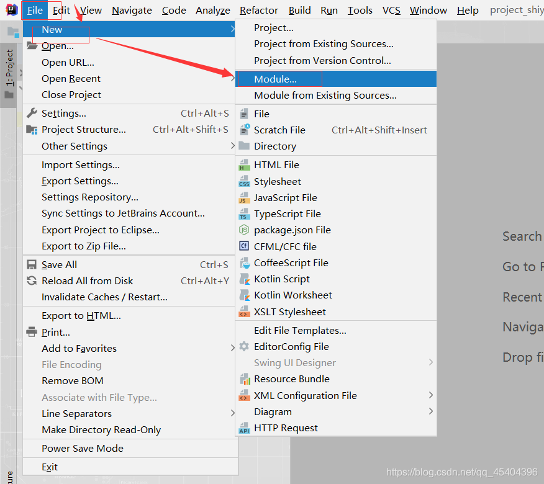Click the package.json Node icon
The height and width of the screenshot is (484, 544).
click(244, 230)
